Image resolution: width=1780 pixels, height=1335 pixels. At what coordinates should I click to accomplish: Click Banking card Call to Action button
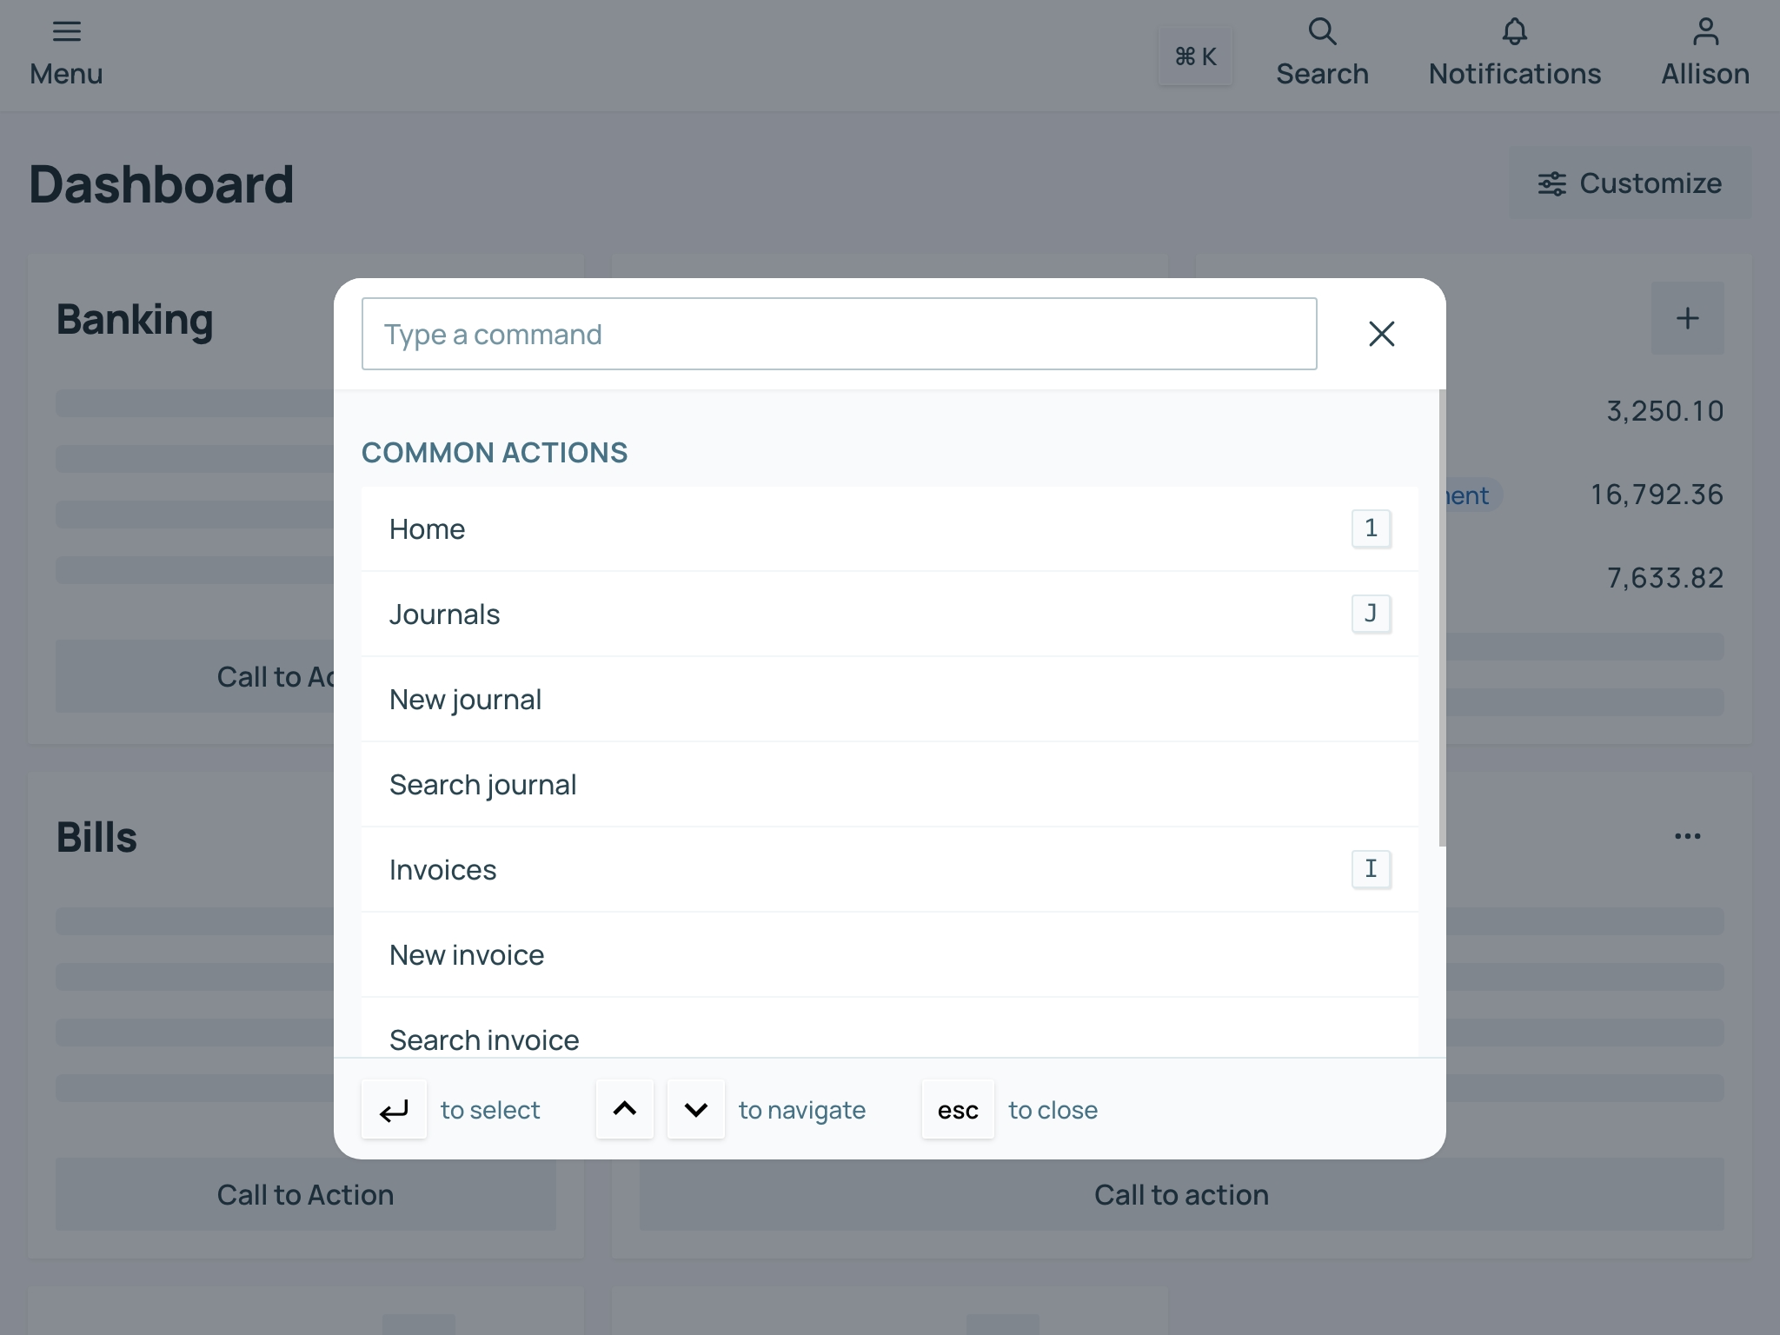point(196,676)
